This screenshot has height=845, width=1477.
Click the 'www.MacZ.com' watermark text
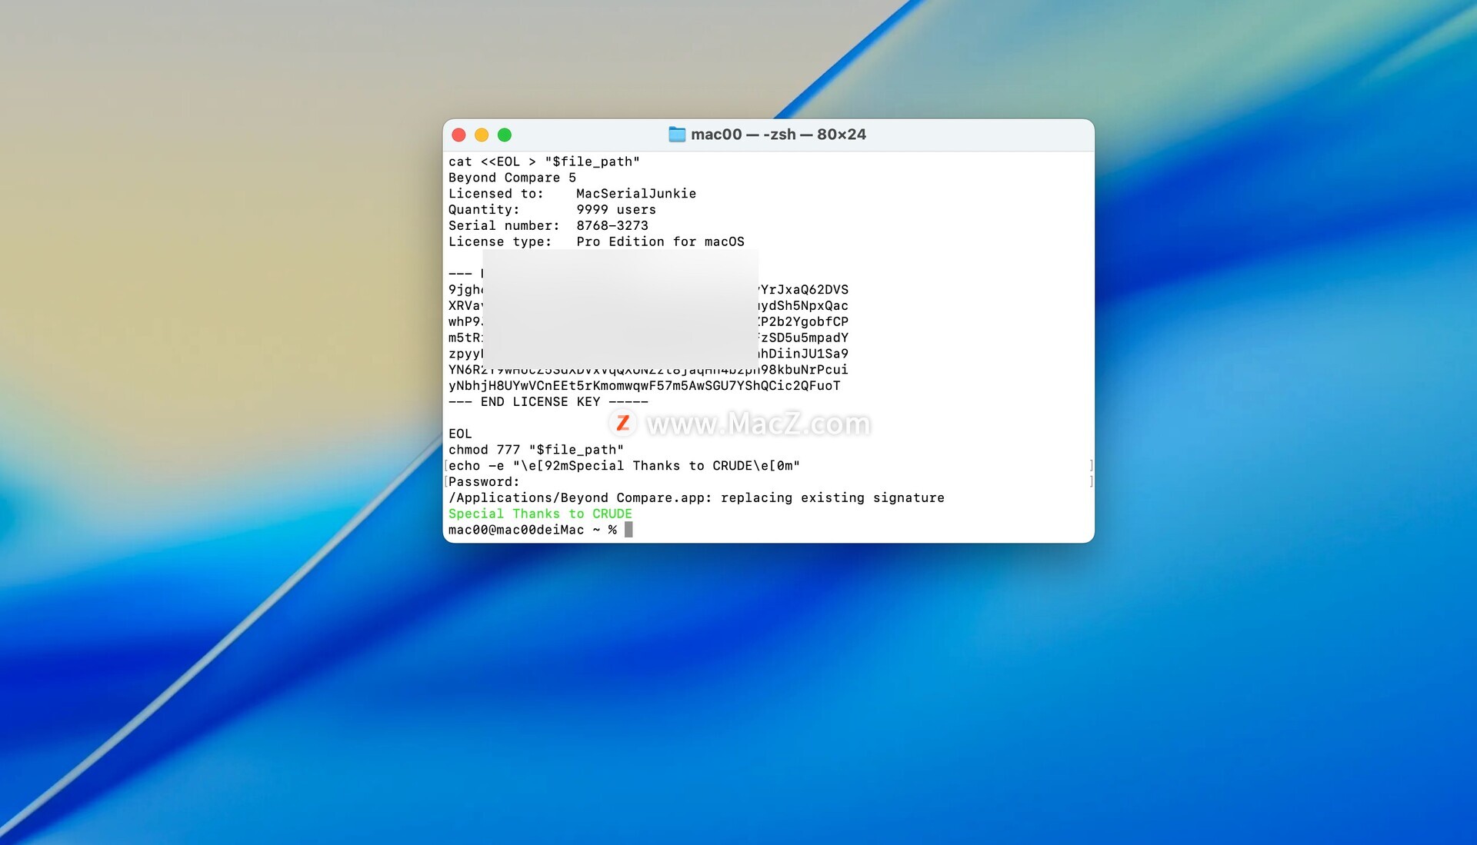758,424
